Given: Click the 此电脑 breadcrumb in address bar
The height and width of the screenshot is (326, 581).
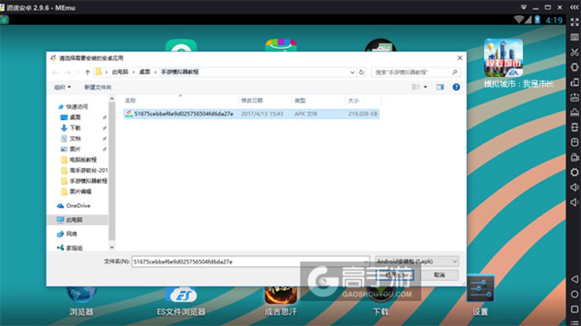Looking at the screenshot, I should point(120,72).
